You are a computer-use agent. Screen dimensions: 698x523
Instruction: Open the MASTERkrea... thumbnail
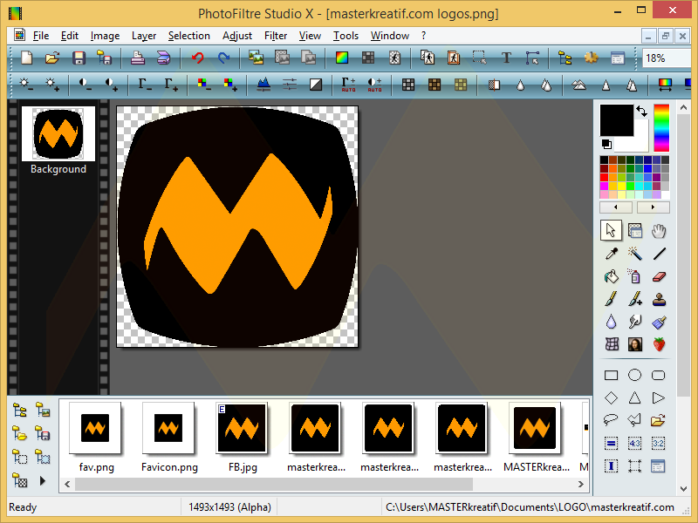pyautogui.click(x=535, y=428)
